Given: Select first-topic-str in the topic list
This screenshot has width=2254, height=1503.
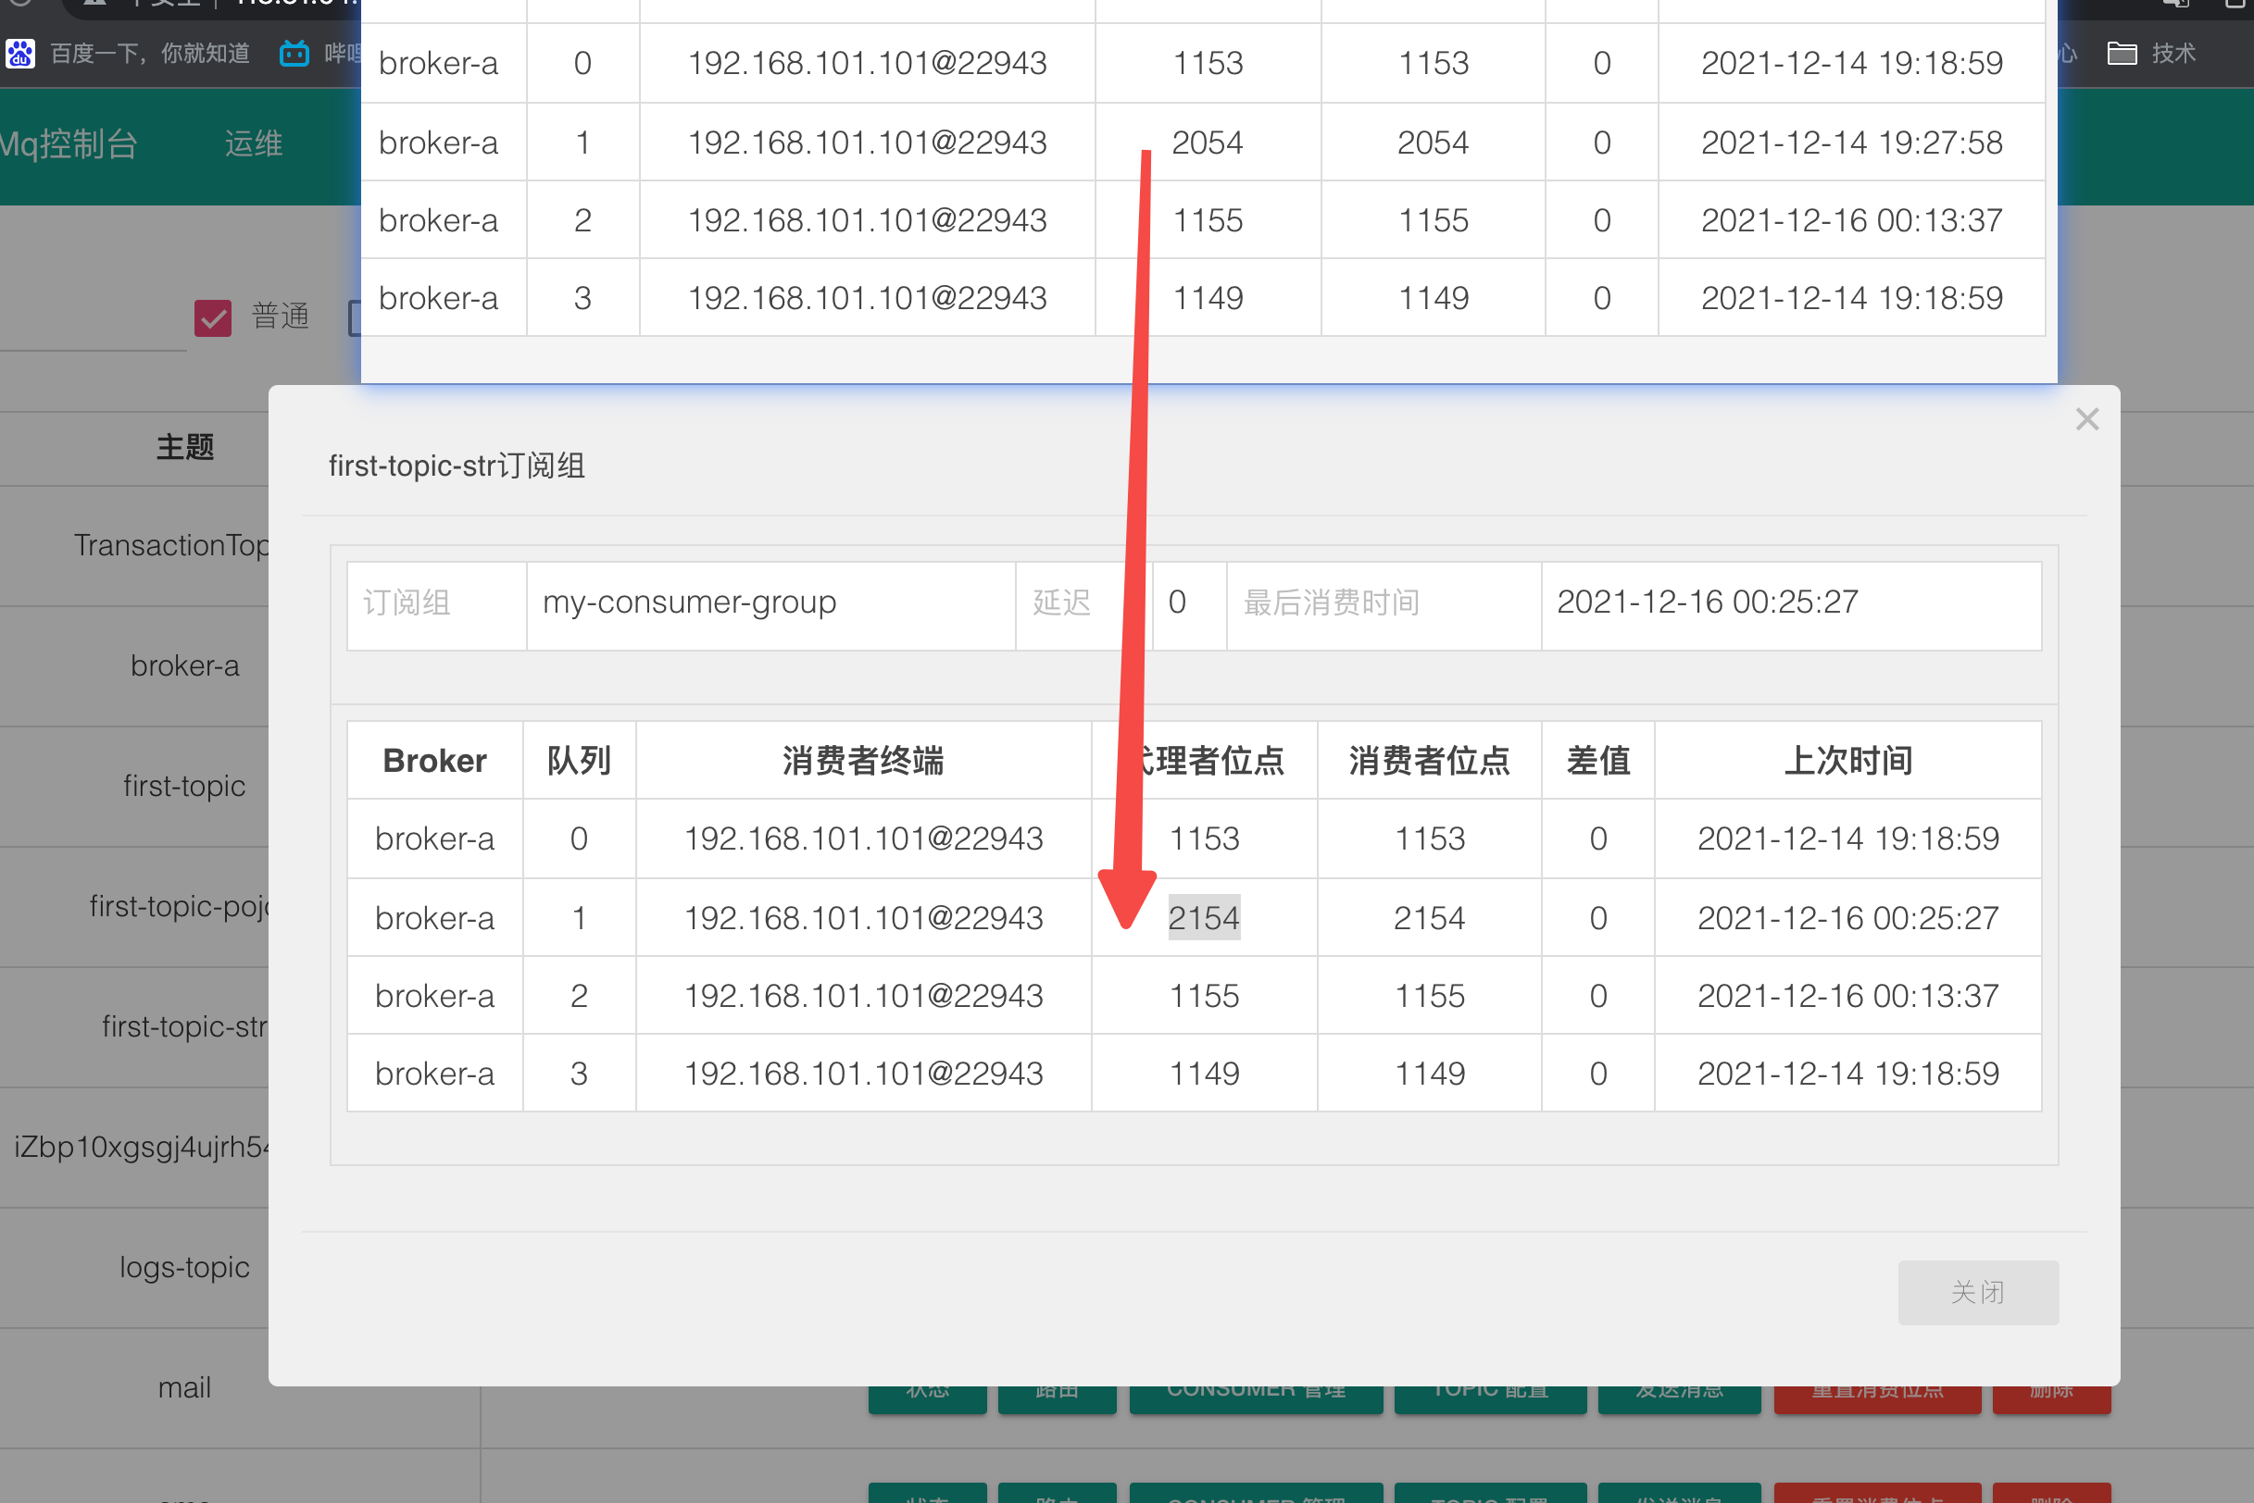Looking at the screenshot, I should pos(185,1026).
